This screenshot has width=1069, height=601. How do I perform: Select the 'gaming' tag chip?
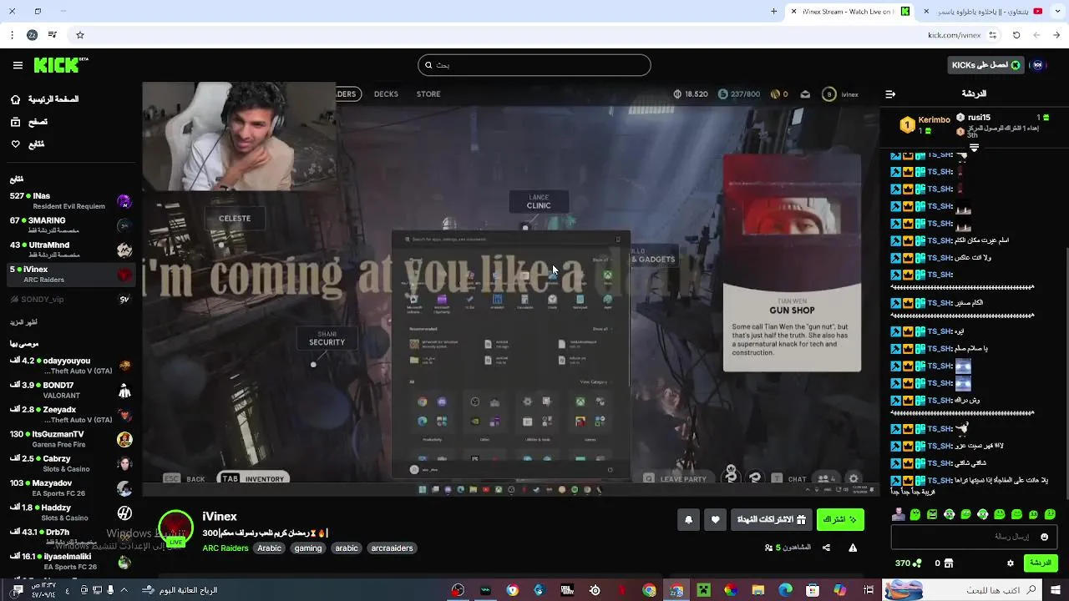[308, 548]
